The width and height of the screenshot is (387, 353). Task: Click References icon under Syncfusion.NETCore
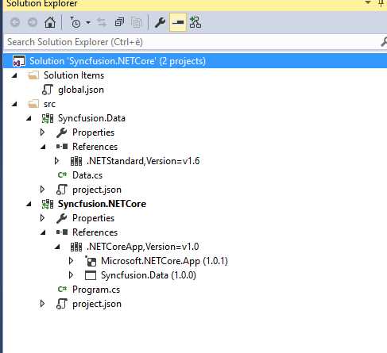[62, 232]
